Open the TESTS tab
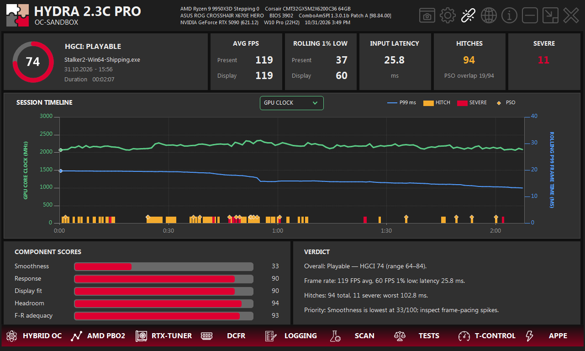Screen dimensions: 585x351 click(x=429, y=336)
